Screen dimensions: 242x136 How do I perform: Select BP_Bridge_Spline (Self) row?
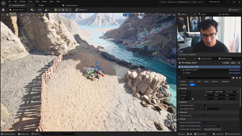pyautogui.click(x=209, y=67)
